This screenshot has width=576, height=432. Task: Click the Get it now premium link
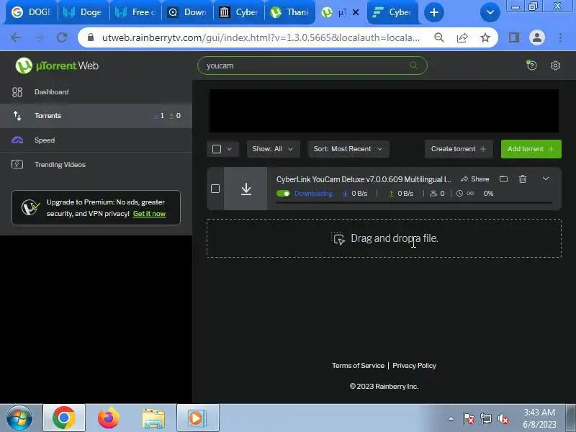click(x=149, y=214)
